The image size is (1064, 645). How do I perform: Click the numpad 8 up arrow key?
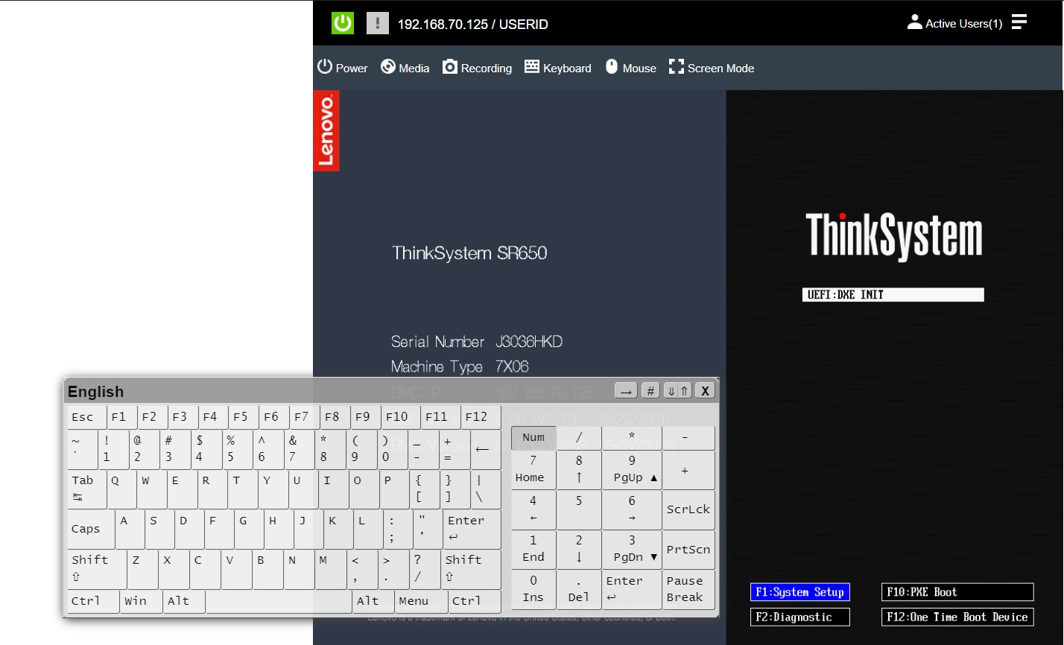pyautogui.click(x=579, y=469)
